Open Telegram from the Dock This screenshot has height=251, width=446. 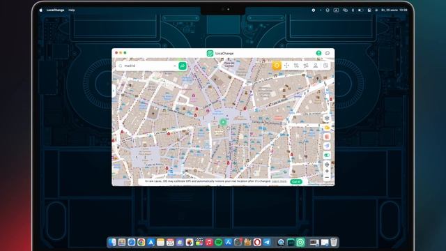(x=267, y=242)
